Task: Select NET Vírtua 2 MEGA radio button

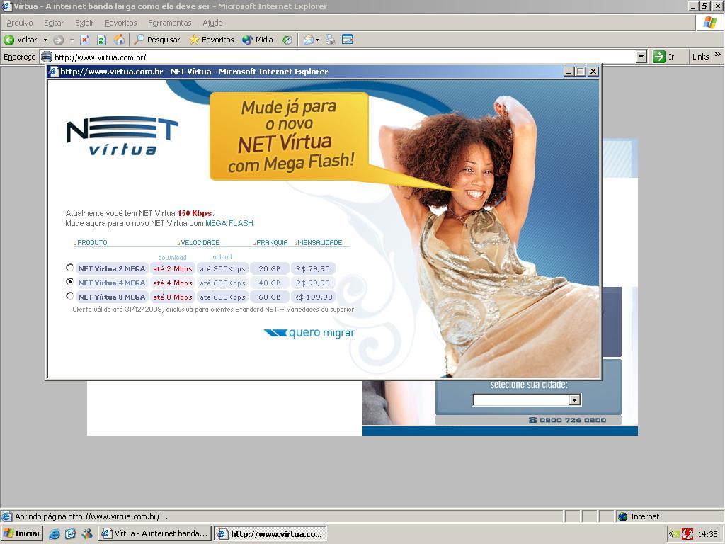Action: point(70,267)
